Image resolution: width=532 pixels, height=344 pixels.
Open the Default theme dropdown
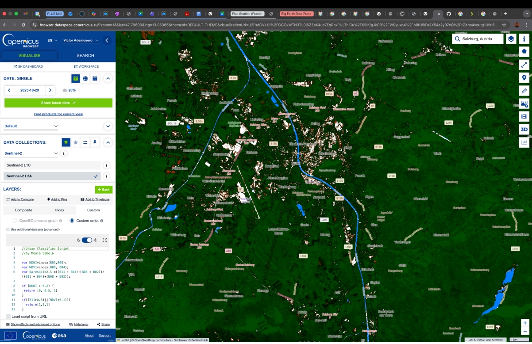[31, 126]
